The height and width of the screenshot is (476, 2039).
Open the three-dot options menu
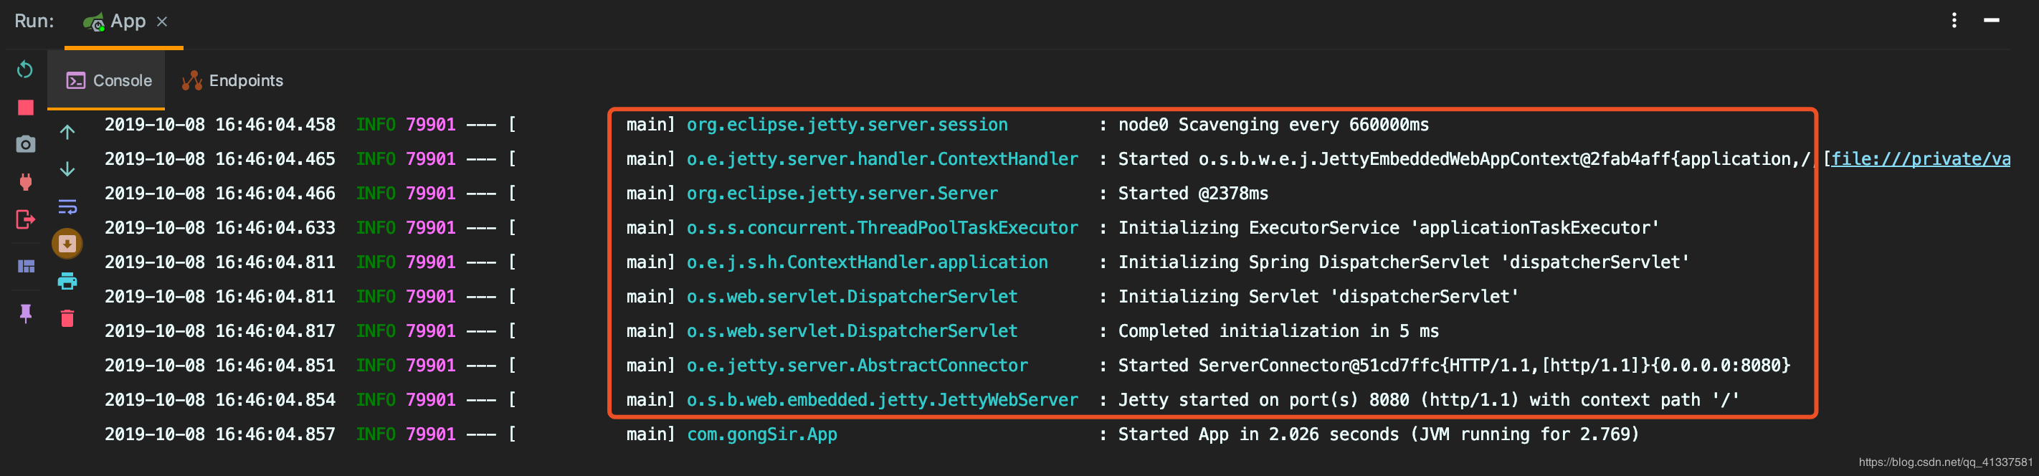[x=1954, y=21]
